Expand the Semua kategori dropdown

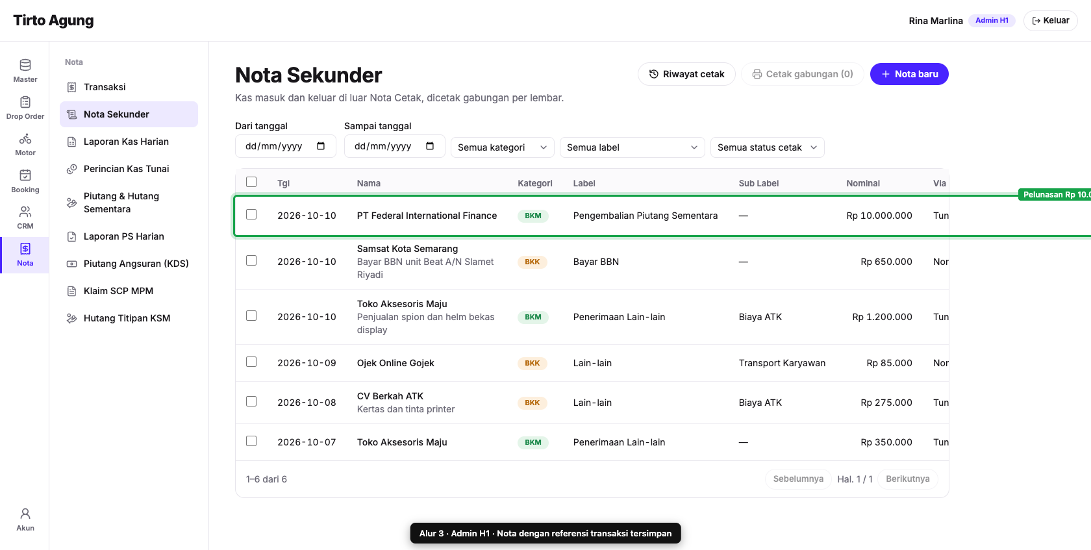click(503, 147)
